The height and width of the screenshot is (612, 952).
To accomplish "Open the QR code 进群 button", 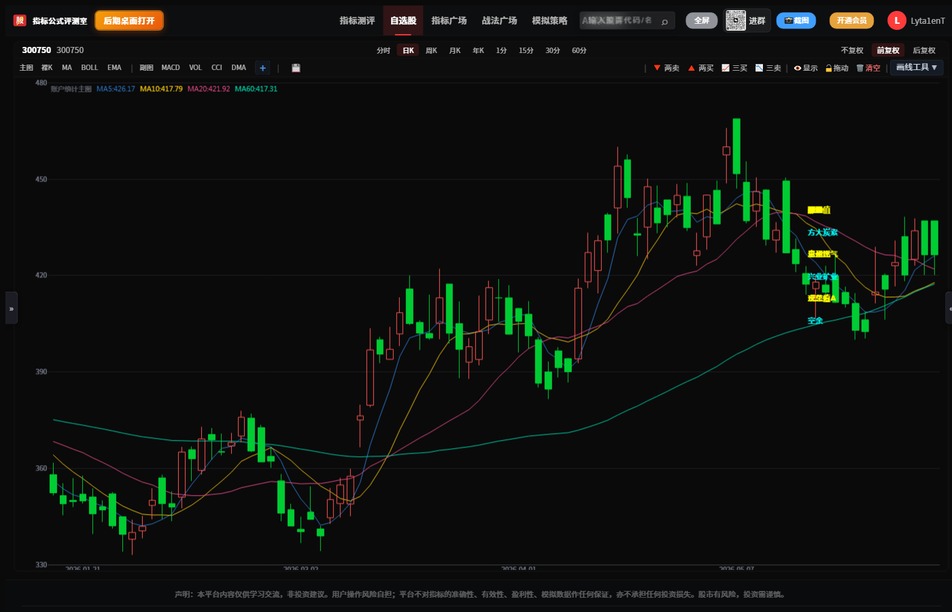I will (746, 20).
